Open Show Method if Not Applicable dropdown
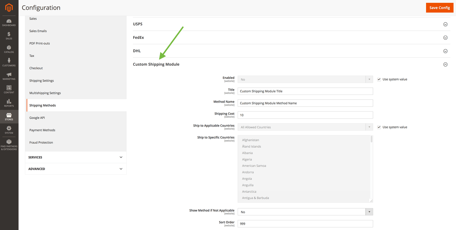This screenshot has height=230, width=456. (x=305, y=212)
